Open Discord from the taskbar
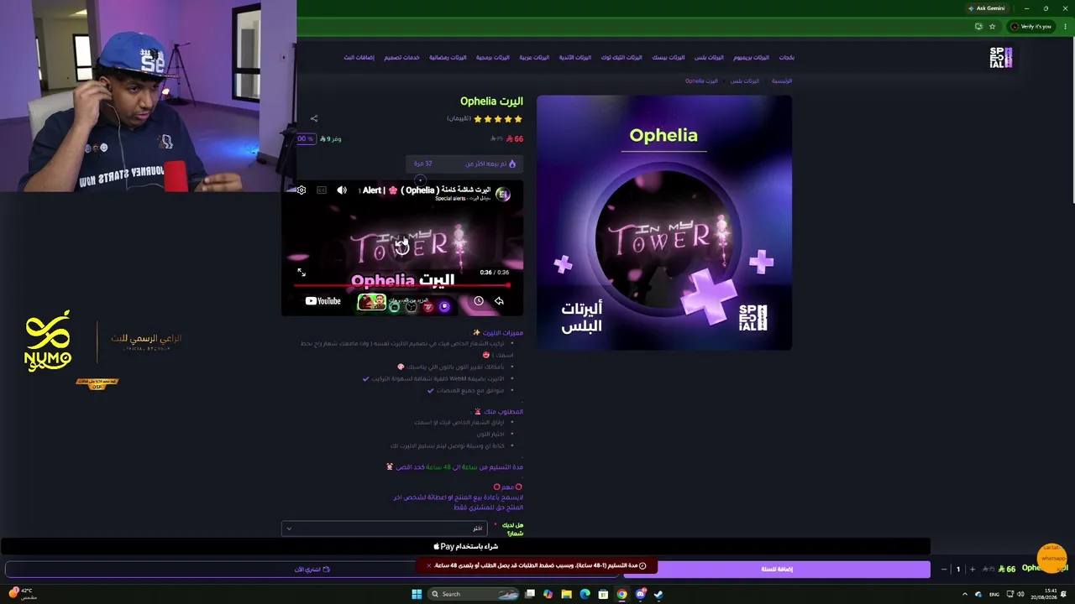The image size is (1075, 604). [x=640, y=594]
